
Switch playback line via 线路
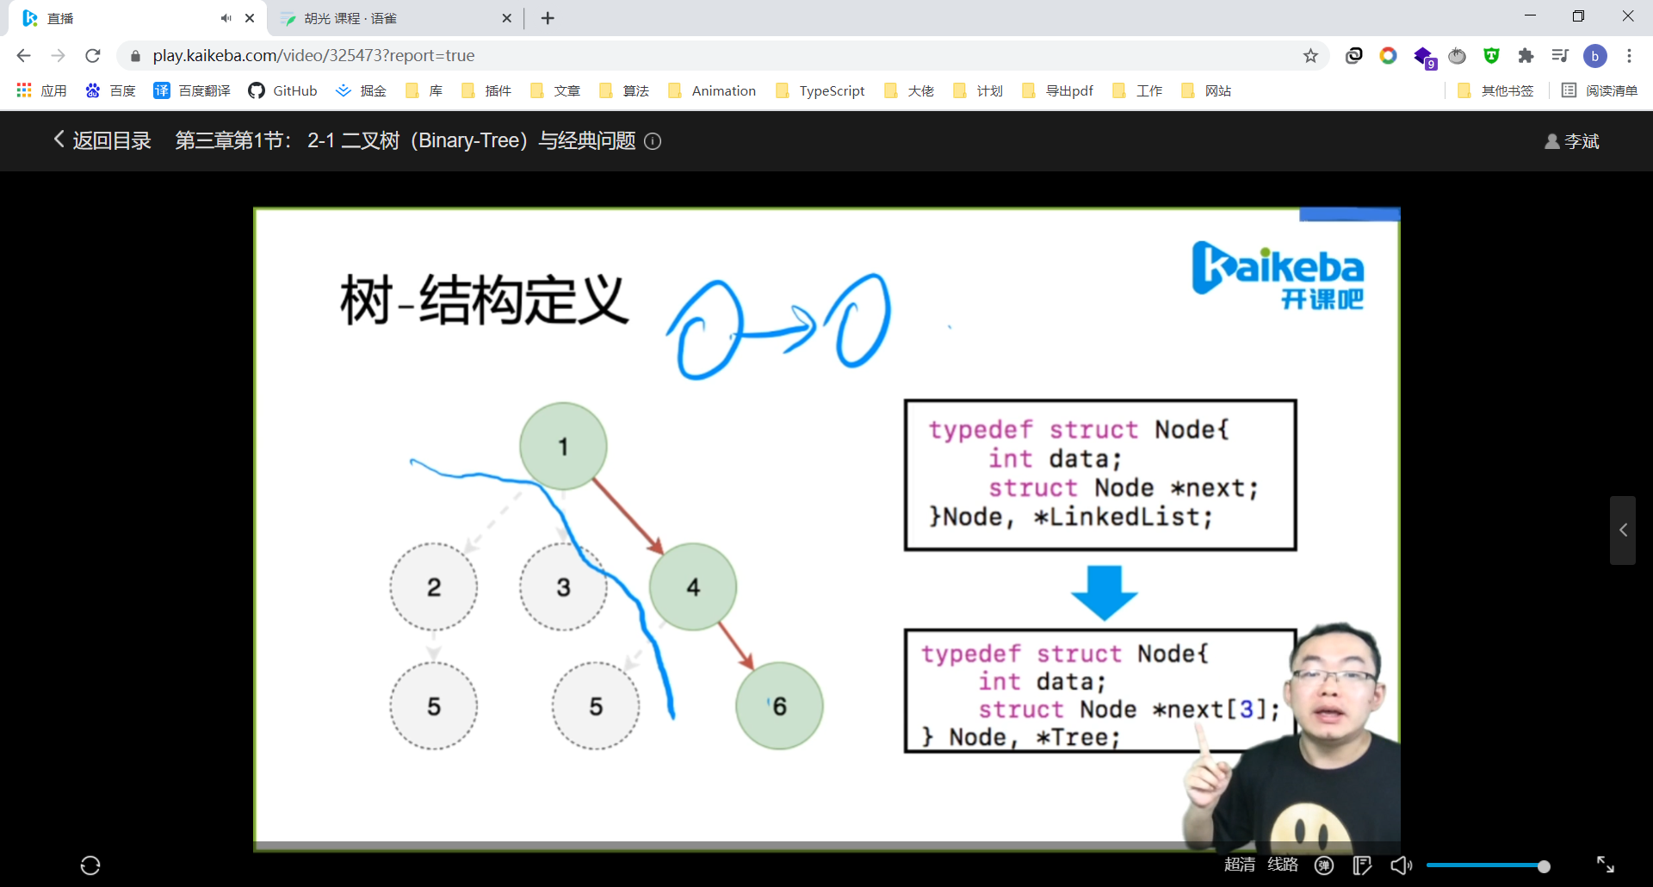tap(1283, 865)
